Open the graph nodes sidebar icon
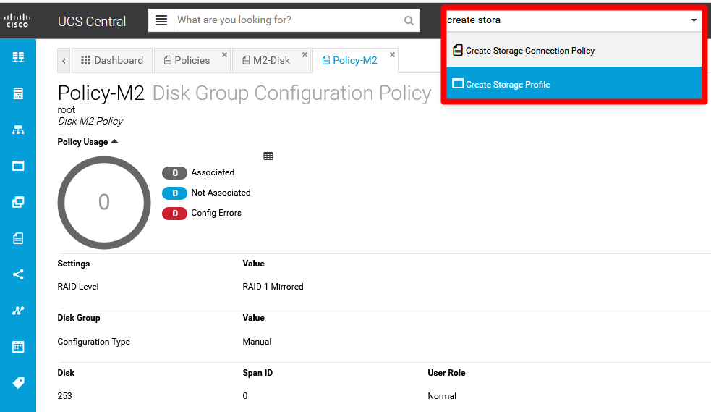 [x=18, y=311]
